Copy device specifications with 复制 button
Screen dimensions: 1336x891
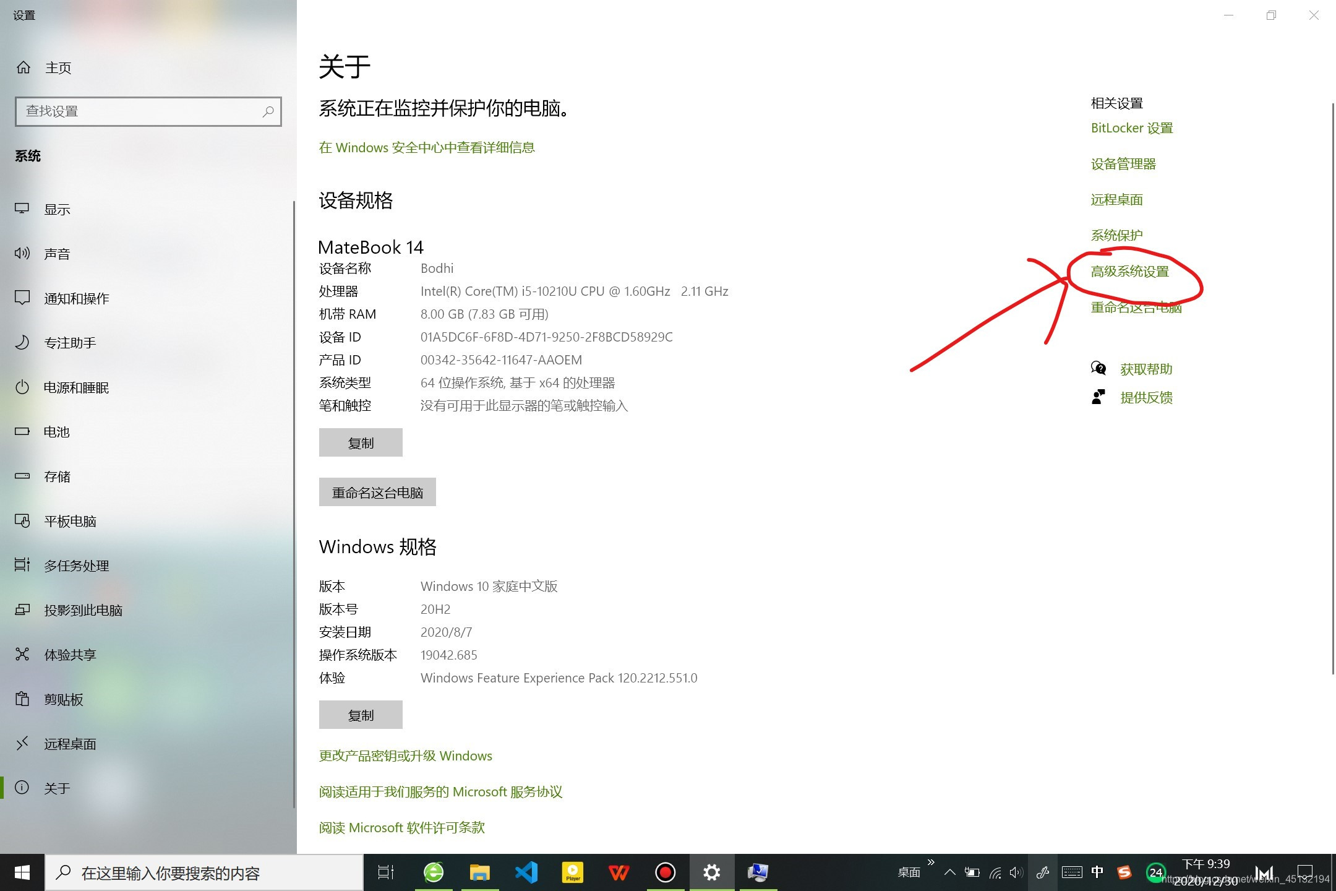(x=361, y=442)
